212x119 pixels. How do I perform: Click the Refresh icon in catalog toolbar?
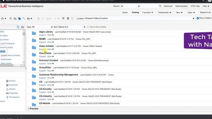point(11,19)
